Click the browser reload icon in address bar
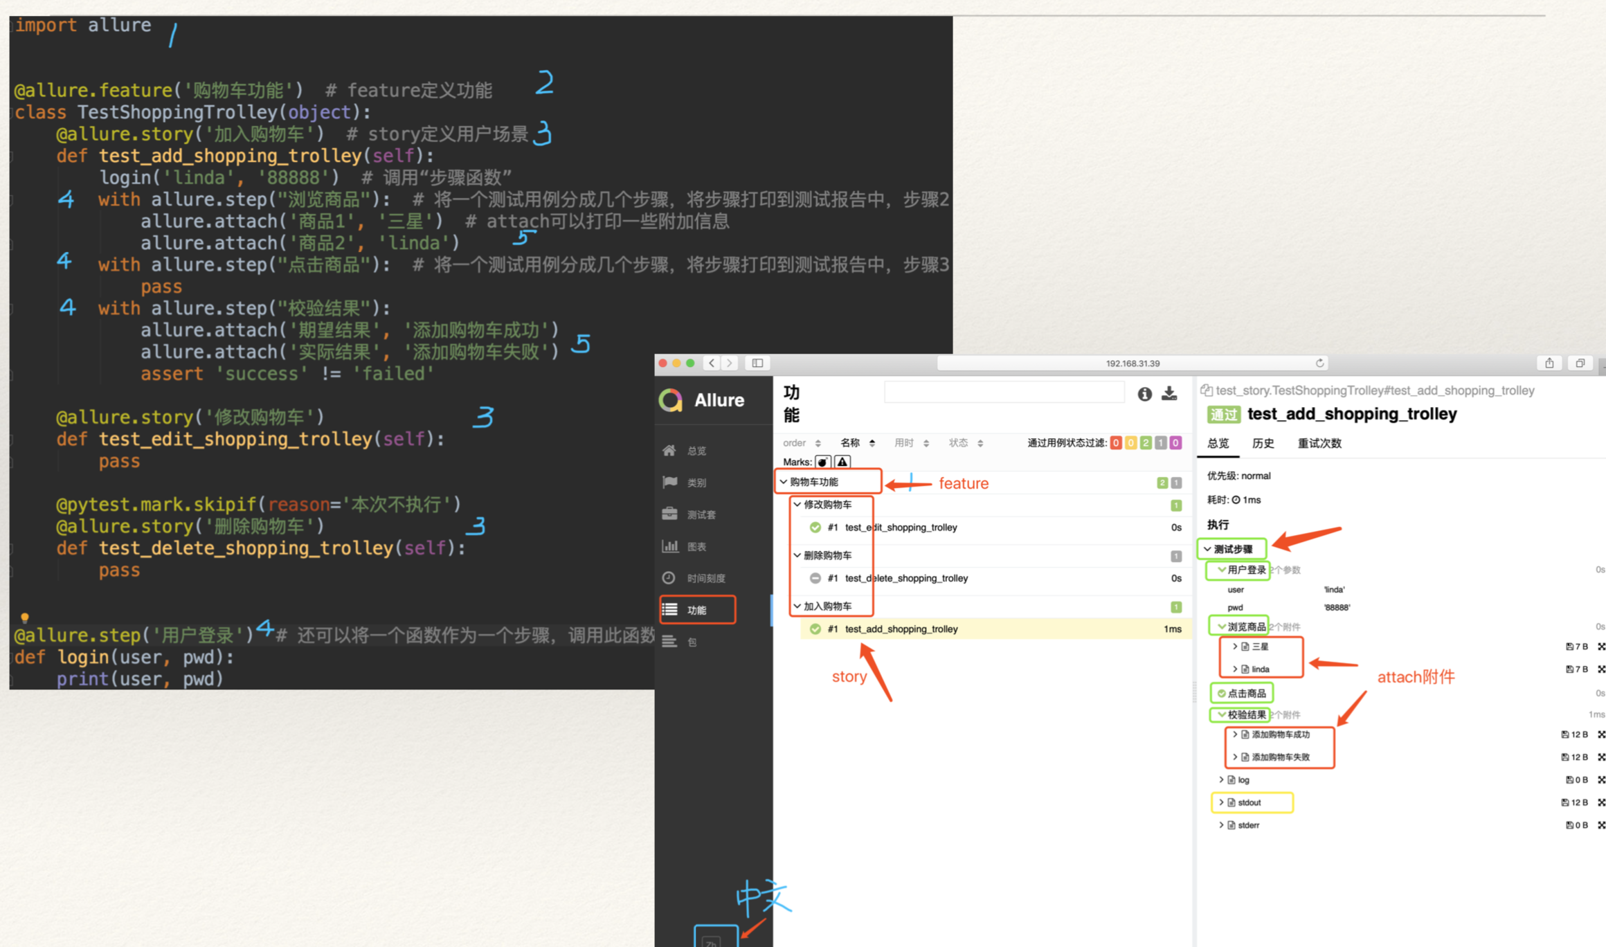Viewport: 1606px width, 947px height. [x=1319, y=363]
